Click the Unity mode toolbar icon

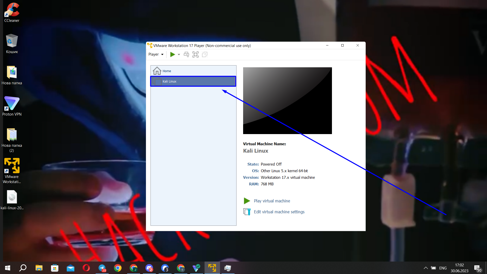205,54
